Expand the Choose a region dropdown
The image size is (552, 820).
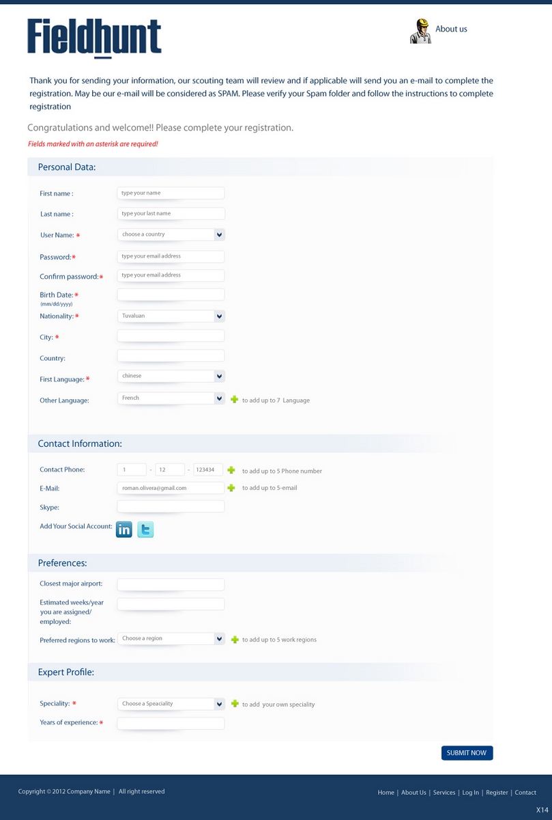click(x=171, y=639)
